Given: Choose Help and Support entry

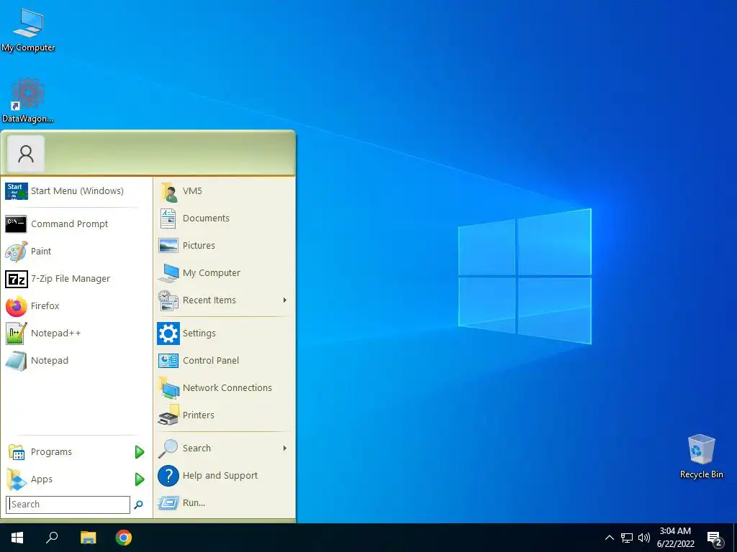Looking at the screenshot, I should pyautogui.click(x=223, y=476).
